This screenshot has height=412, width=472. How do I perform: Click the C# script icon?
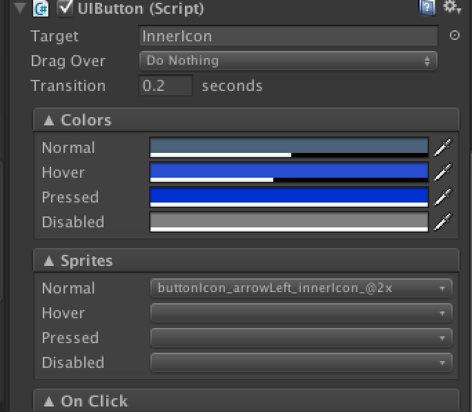41,8
